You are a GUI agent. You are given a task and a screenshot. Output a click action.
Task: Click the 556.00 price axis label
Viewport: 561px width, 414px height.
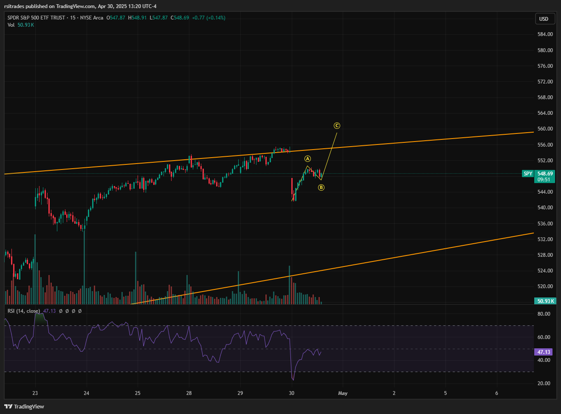(x=545, y=145)
